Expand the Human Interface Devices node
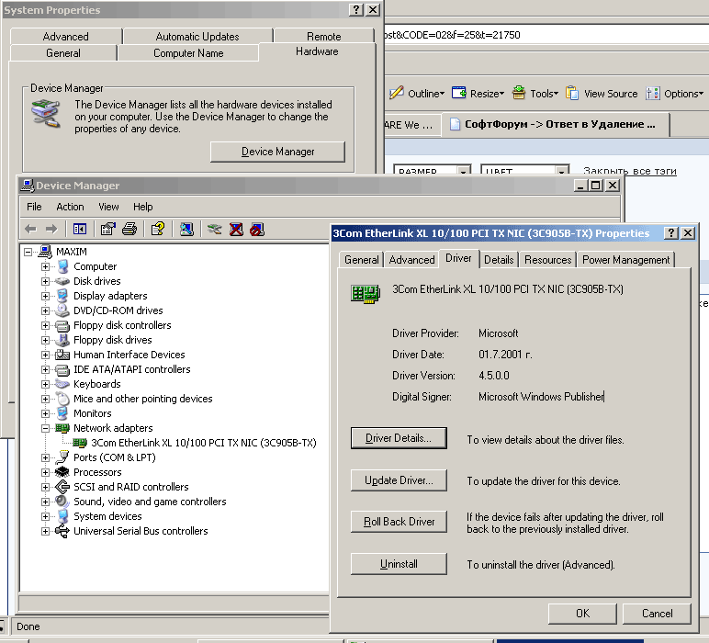The width and height of the screenshot is (709, 643). coord(45,355)
